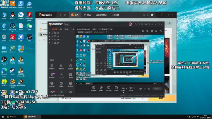Open the 微信 WeChat desktop shortcut
The image size is (212, 119).
pyautogui.click(x=29, y=27)
